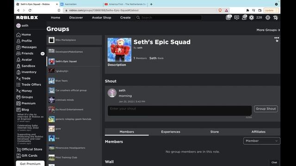
Task: Click the browser Update button
Action: [x=271, y=10]
